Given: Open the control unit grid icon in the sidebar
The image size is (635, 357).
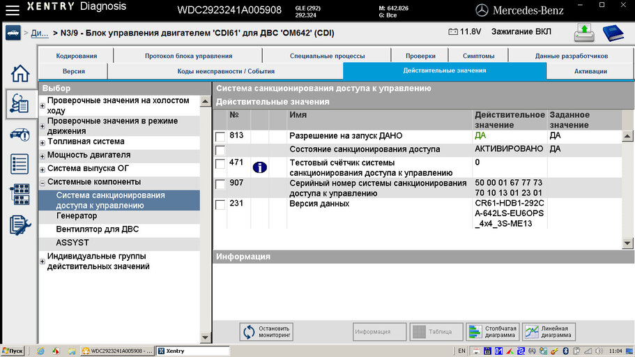Looking at the screenshot, I should tap(20, 194).
